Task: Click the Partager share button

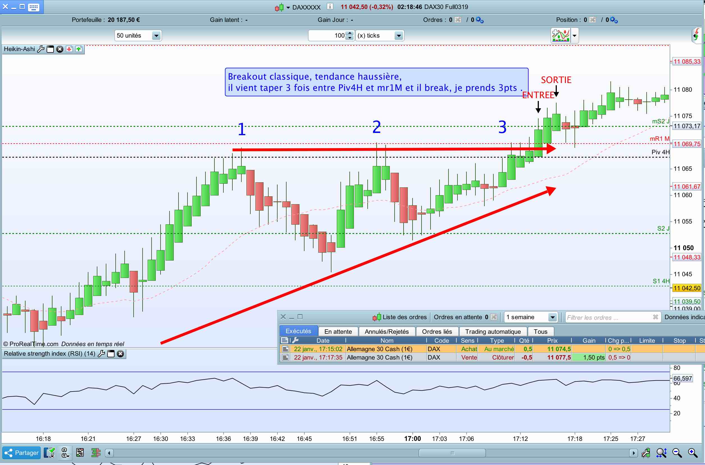Action: [21, 453]
